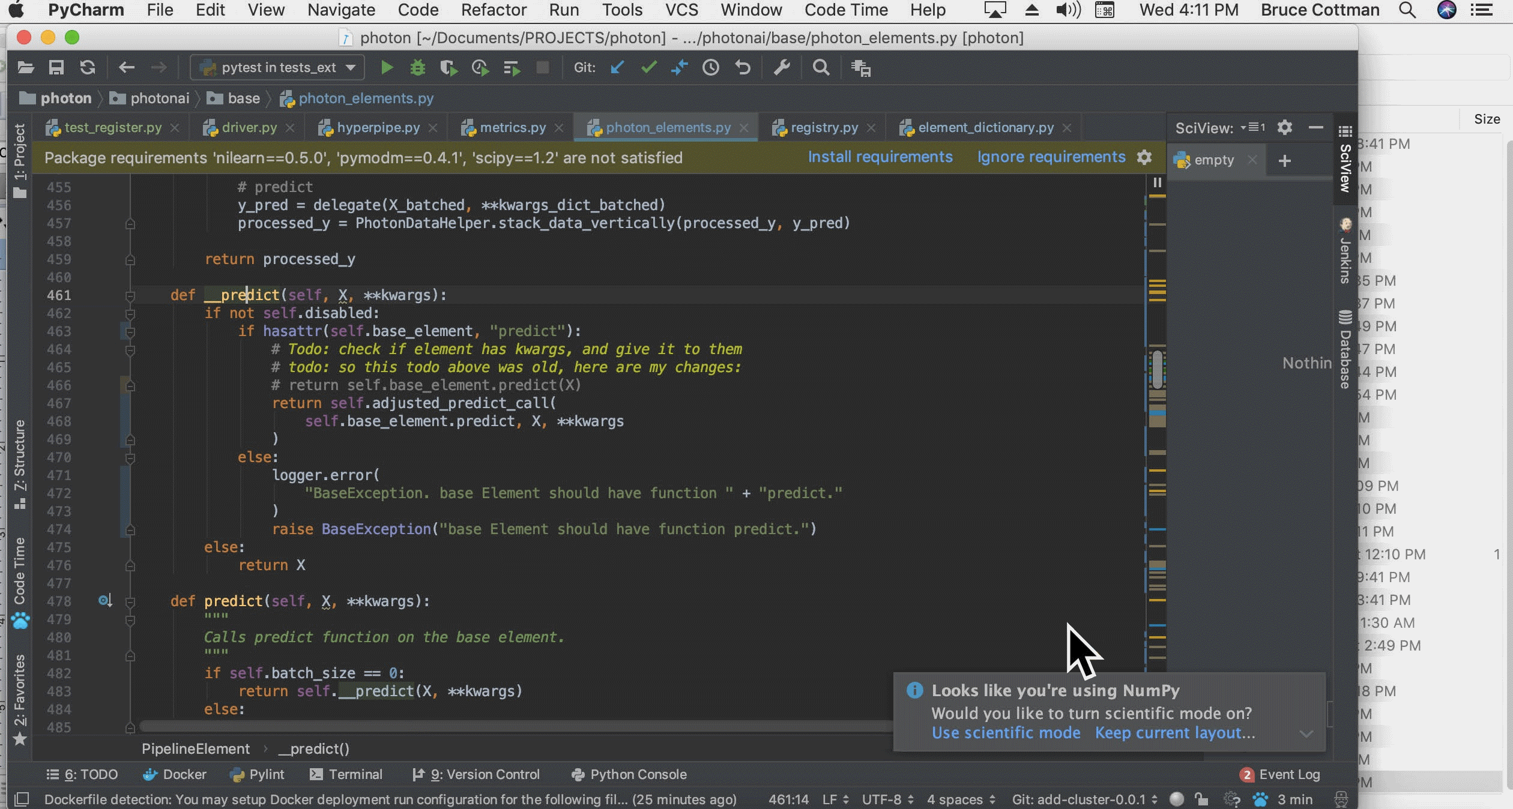
Task: Switch to the element_dictionary.py tab
Action: point(985,127)
